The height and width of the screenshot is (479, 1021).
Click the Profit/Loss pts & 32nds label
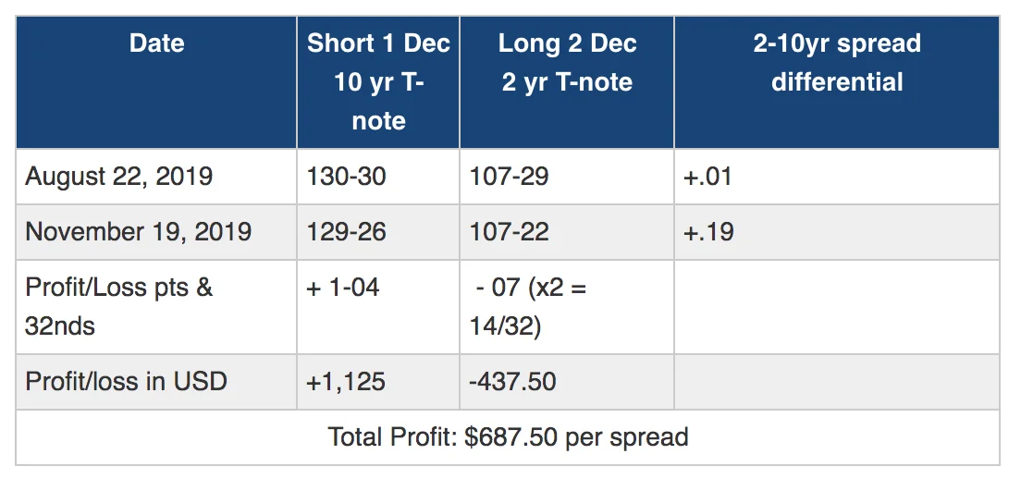pos(118,305)
